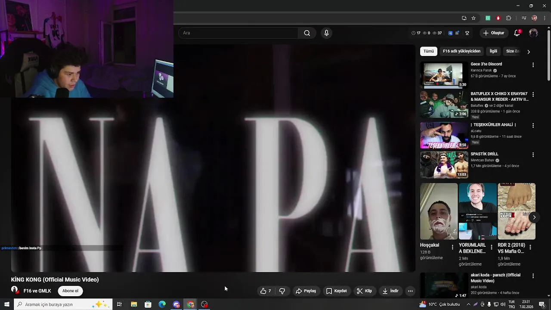The height and width of the screenshot is (310, 551).
Task: Open Gece 3'te Discord video thumbnail
Action: 444,75
